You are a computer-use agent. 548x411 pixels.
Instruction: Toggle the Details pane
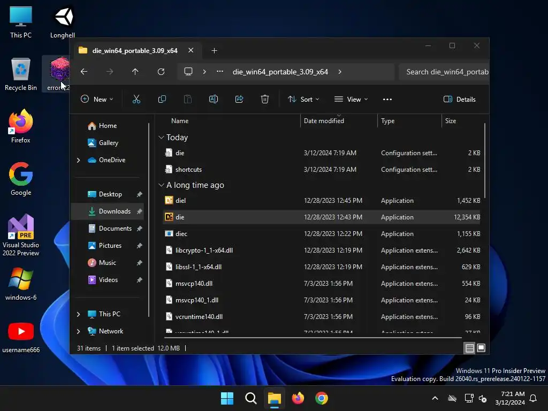coord(459,99)
